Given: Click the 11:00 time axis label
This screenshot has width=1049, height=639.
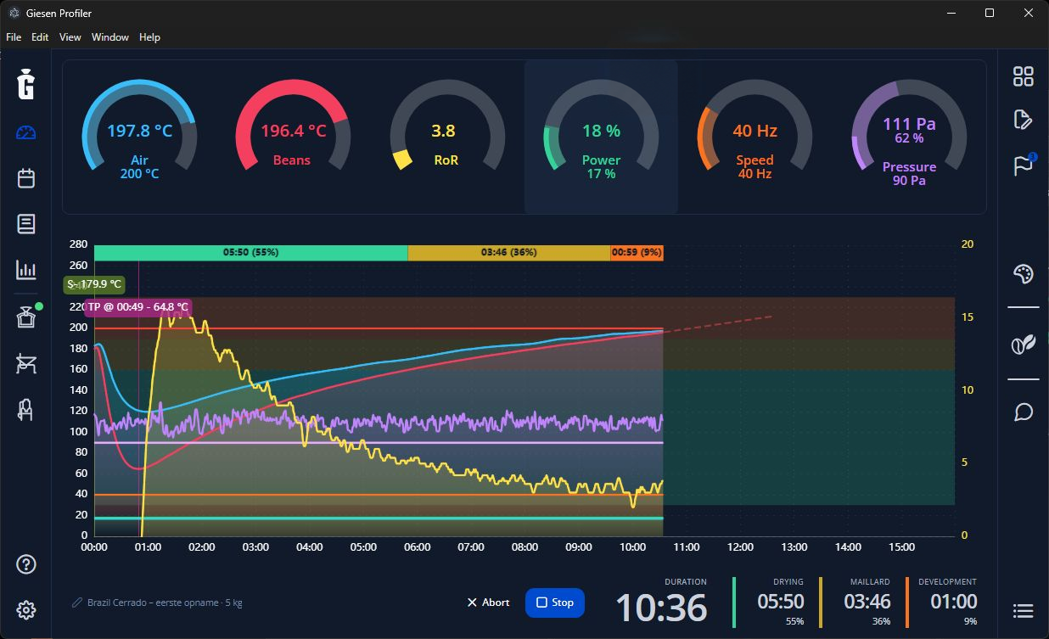Looking at the screenshot, I should click(686, 547).
